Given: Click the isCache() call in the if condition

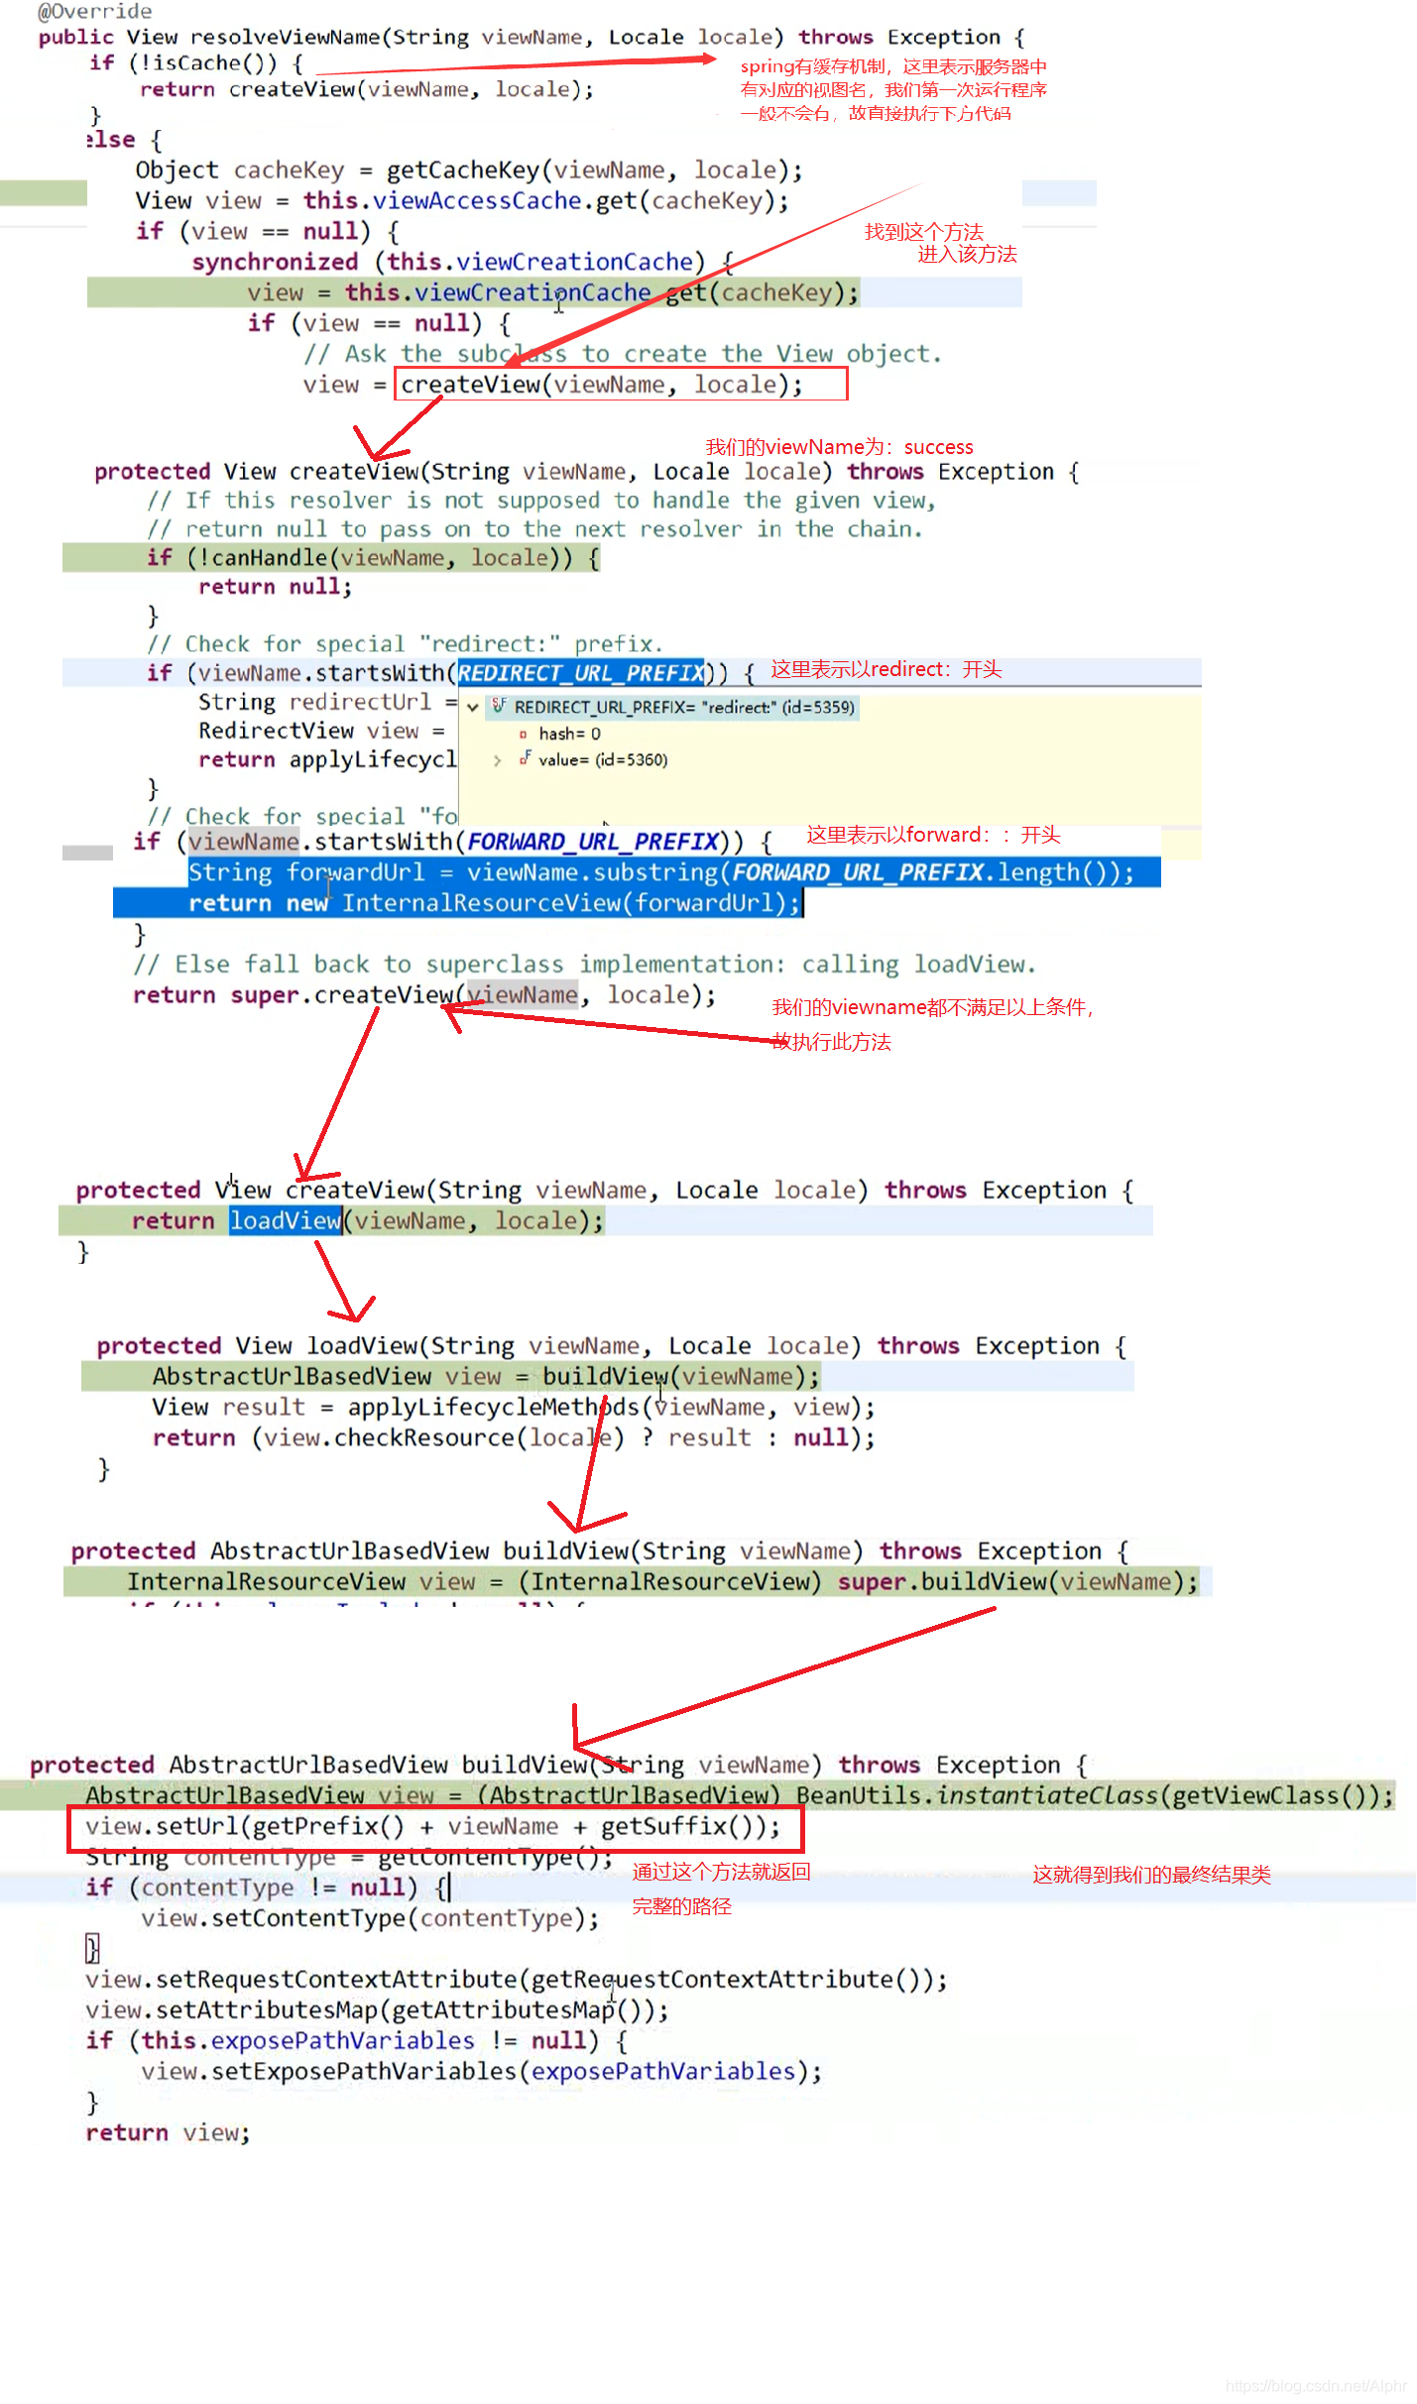Looking at the screenshot, I should pos(208,63).
